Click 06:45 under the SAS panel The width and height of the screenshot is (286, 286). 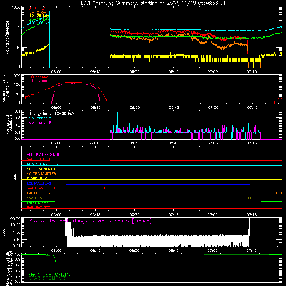point(174,251)
